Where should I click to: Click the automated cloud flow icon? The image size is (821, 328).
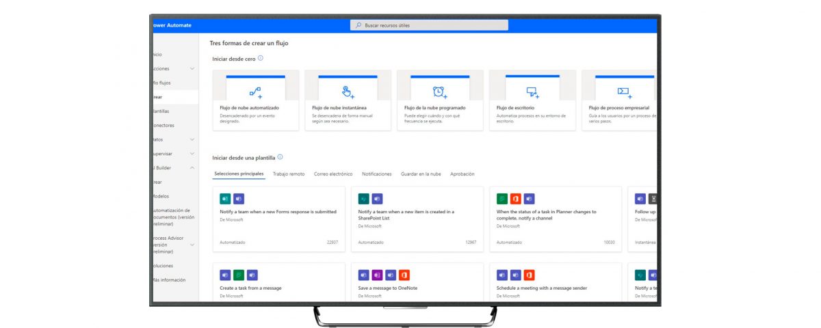tap(256, 92)
